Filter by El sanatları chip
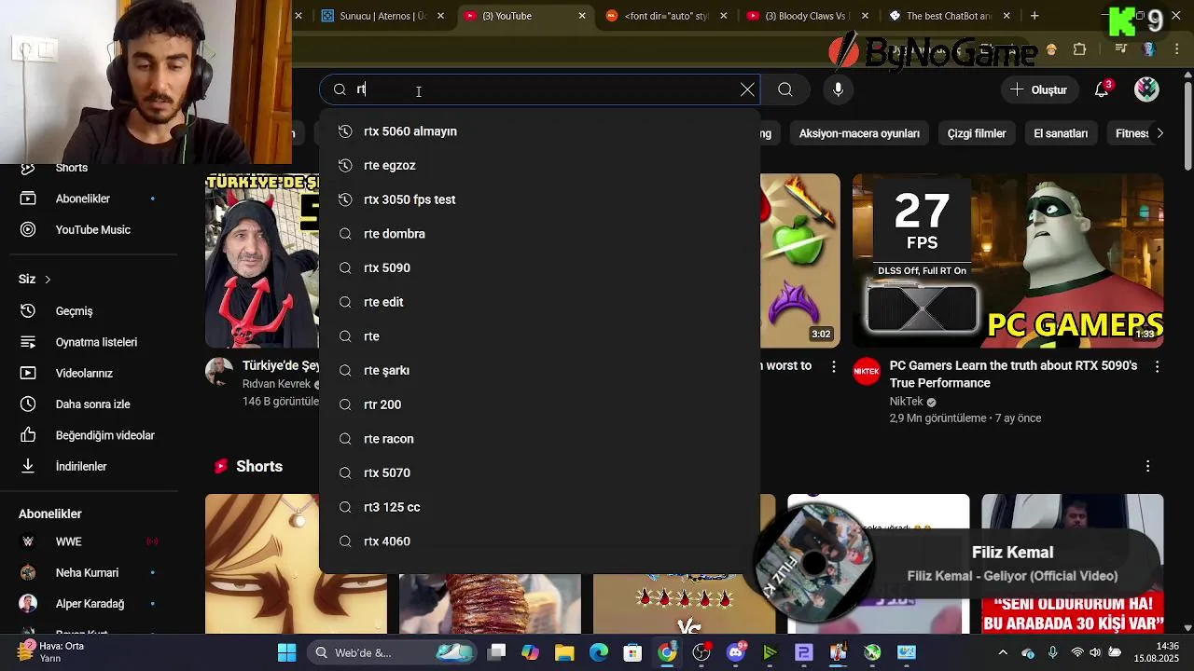 [1061, 133]
